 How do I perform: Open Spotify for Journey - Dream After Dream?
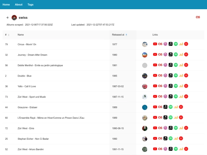point(176,54)
